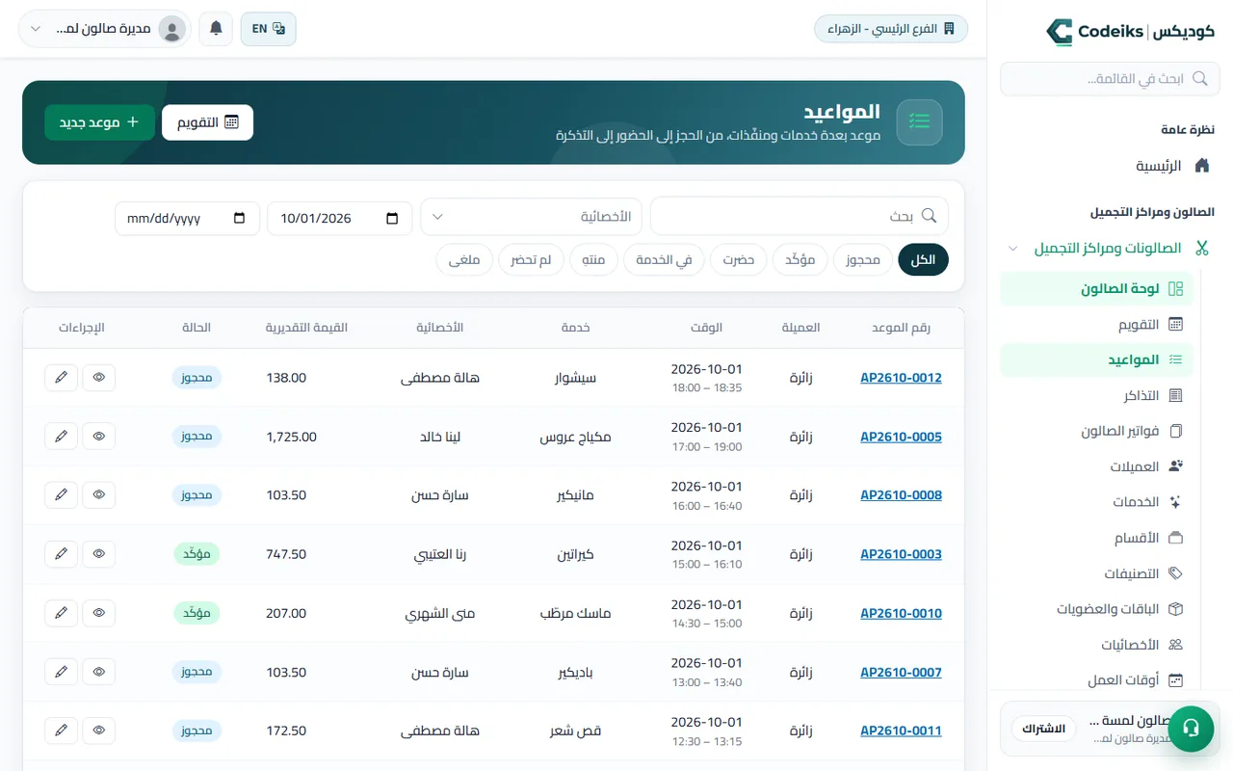Viewport: 1233px width, 771px height.
Task: Filter by لم تحضر status chip
Action: [531, 260]
